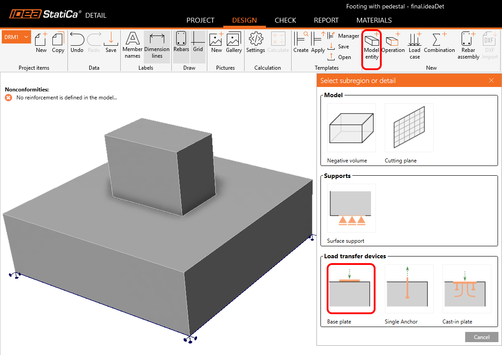This screenshot has width=502, height=355.
Task: Toggle Member names labels
Action: 132,45
